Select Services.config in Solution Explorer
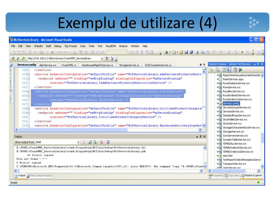 tap(231, 104)
